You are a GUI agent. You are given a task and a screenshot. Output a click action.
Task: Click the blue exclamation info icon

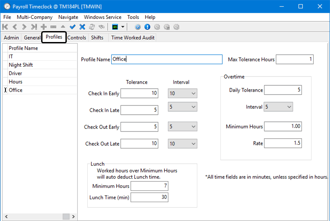pyautogui.click(x=147, y=27)
